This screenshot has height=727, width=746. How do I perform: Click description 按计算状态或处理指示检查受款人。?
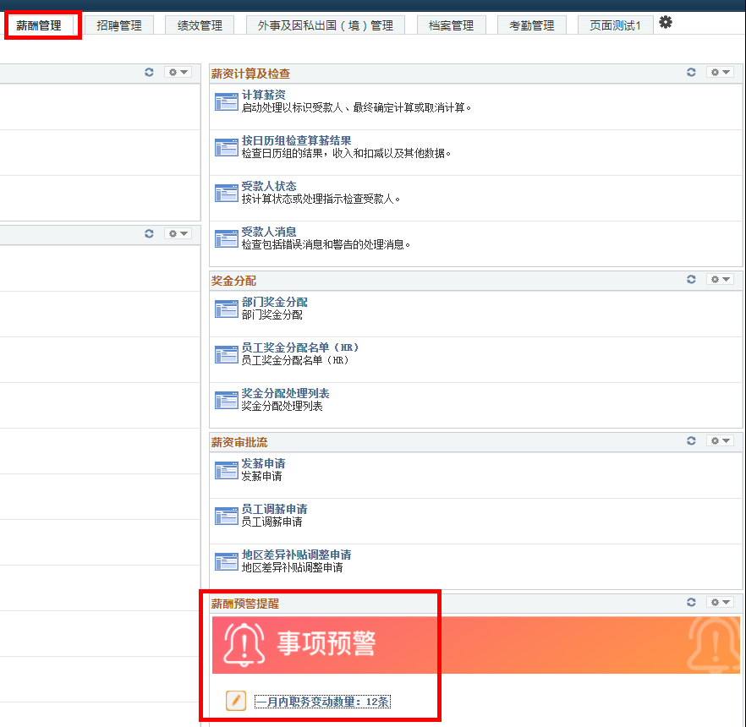pos(321,200)
